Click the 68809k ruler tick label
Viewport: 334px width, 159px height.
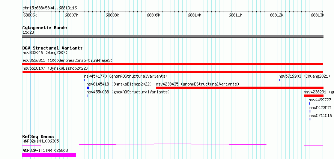pos(153,15)
